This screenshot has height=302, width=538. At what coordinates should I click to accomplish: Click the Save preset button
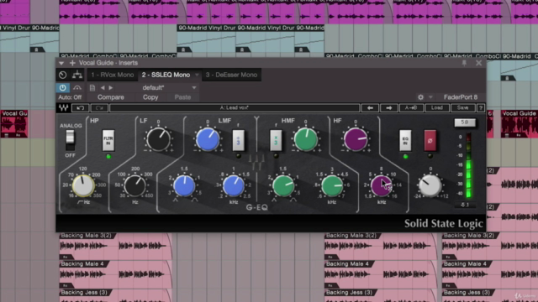click(462, 108)
